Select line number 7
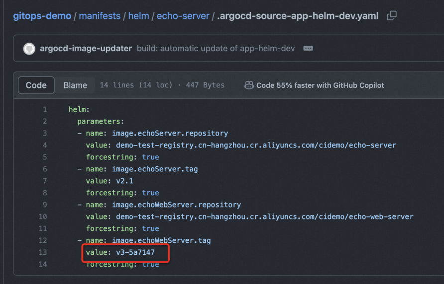This screenshot has height=284, width=444. pos(45,181)
